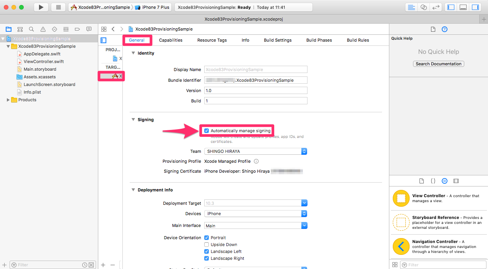Collapse the Xcode83ProvisioningSample group folder
The image size is (488, 269).
pyautogui.click(x=8, y=46)
